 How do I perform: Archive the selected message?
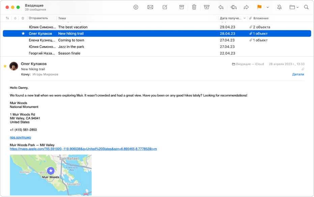181,7
